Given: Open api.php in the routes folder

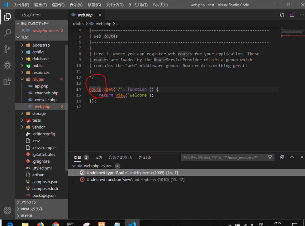Looking at the screenshot, I should pyautogui.click(x=41, y=86).
